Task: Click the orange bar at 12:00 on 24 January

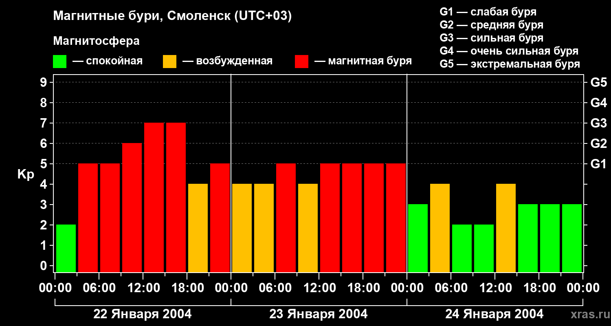Action: click(506, 228)
